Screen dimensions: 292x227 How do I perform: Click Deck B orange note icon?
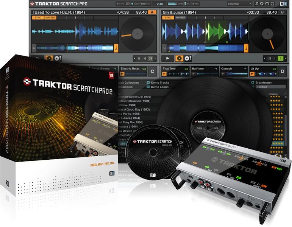click(246, 48)
